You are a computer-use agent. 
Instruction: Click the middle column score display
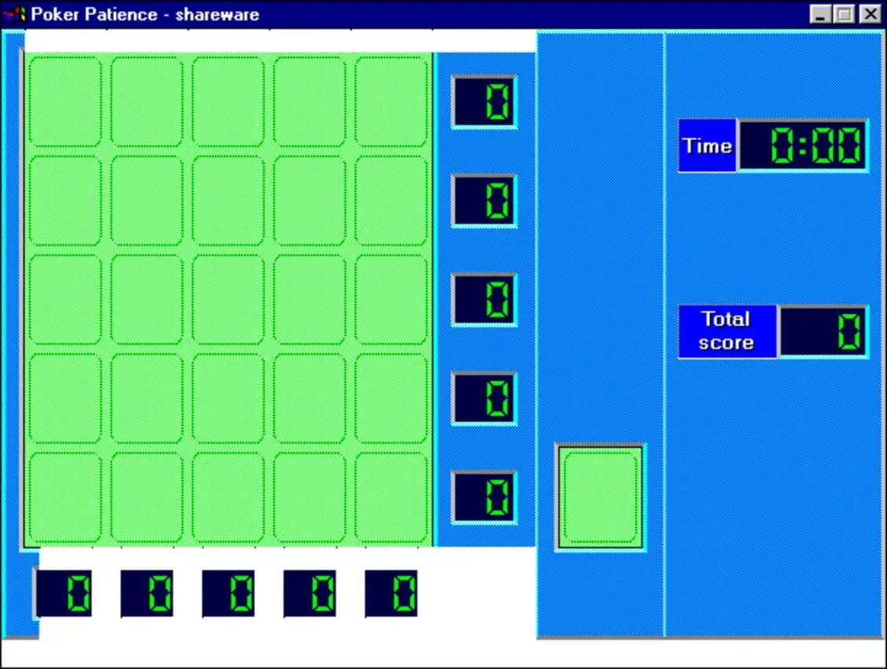(228, 593)
